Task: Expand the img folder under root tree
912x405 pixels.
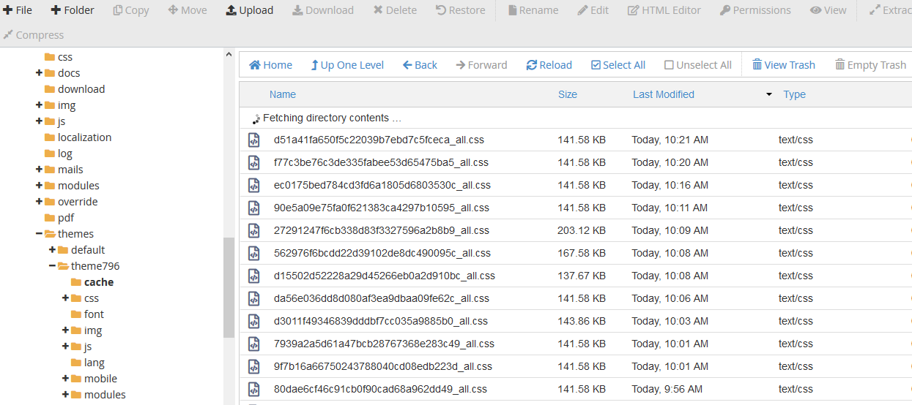Action: point(39,105)
